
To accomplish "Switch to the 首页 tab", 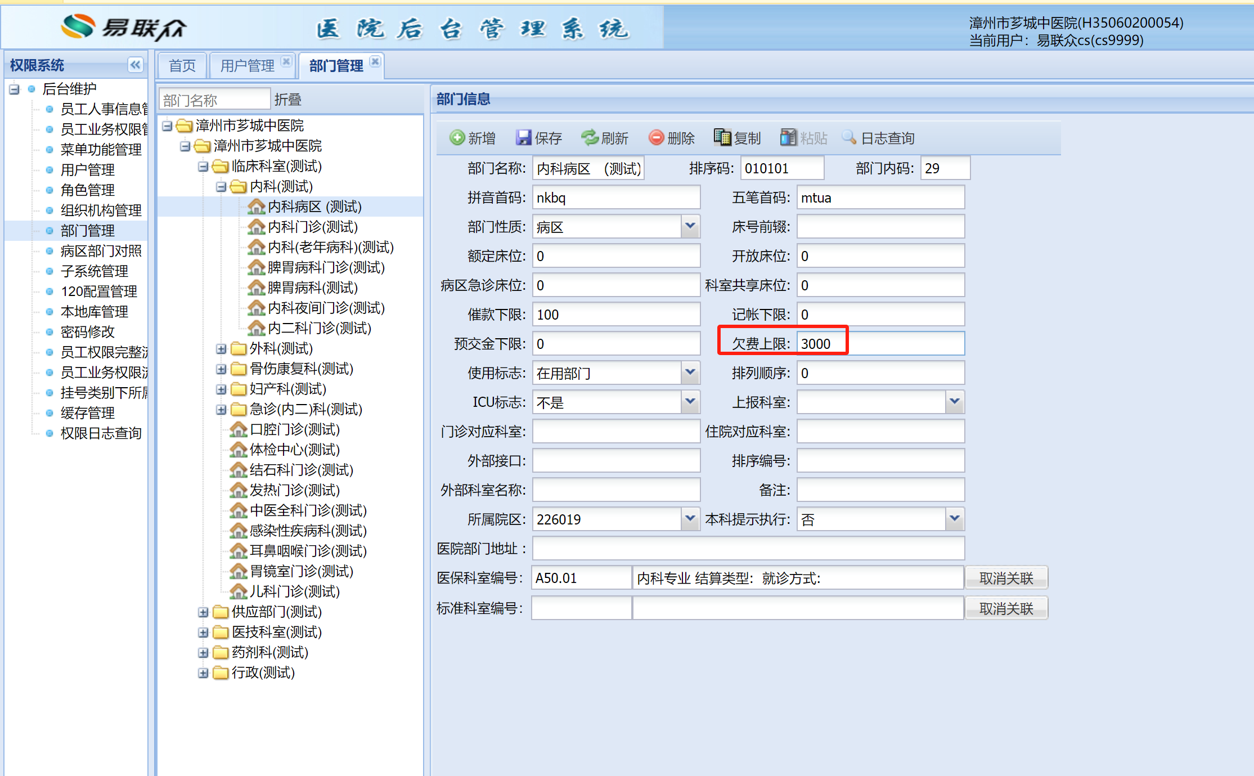I will 182,66.
